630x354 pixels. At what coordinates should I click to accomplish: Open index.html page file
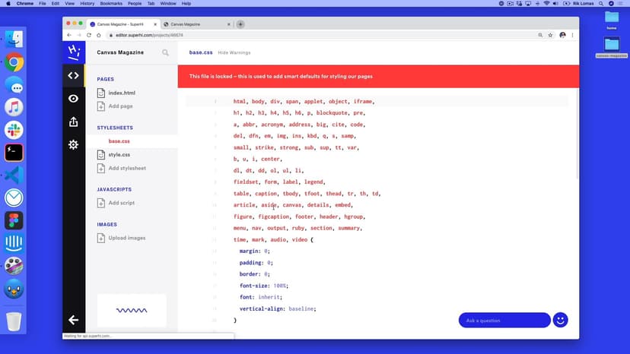click(121, 93)
